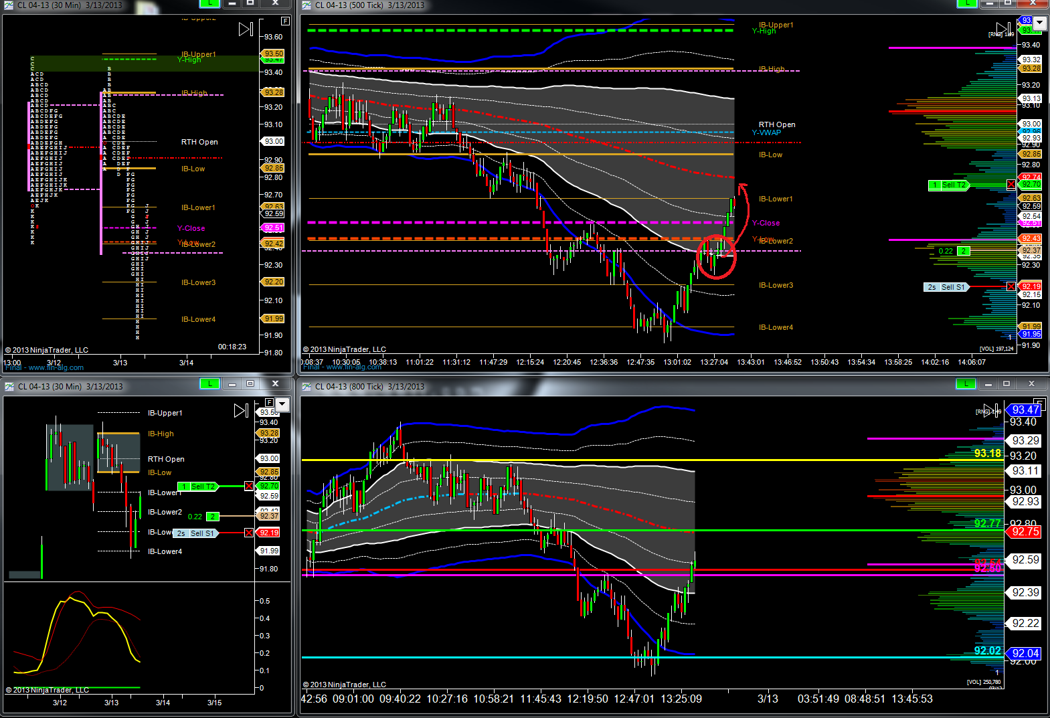The width and height of the screenshot is (1050, 718).
Task: Open the green L link button in 500 Tick chart
Action: tap(967, 3)
